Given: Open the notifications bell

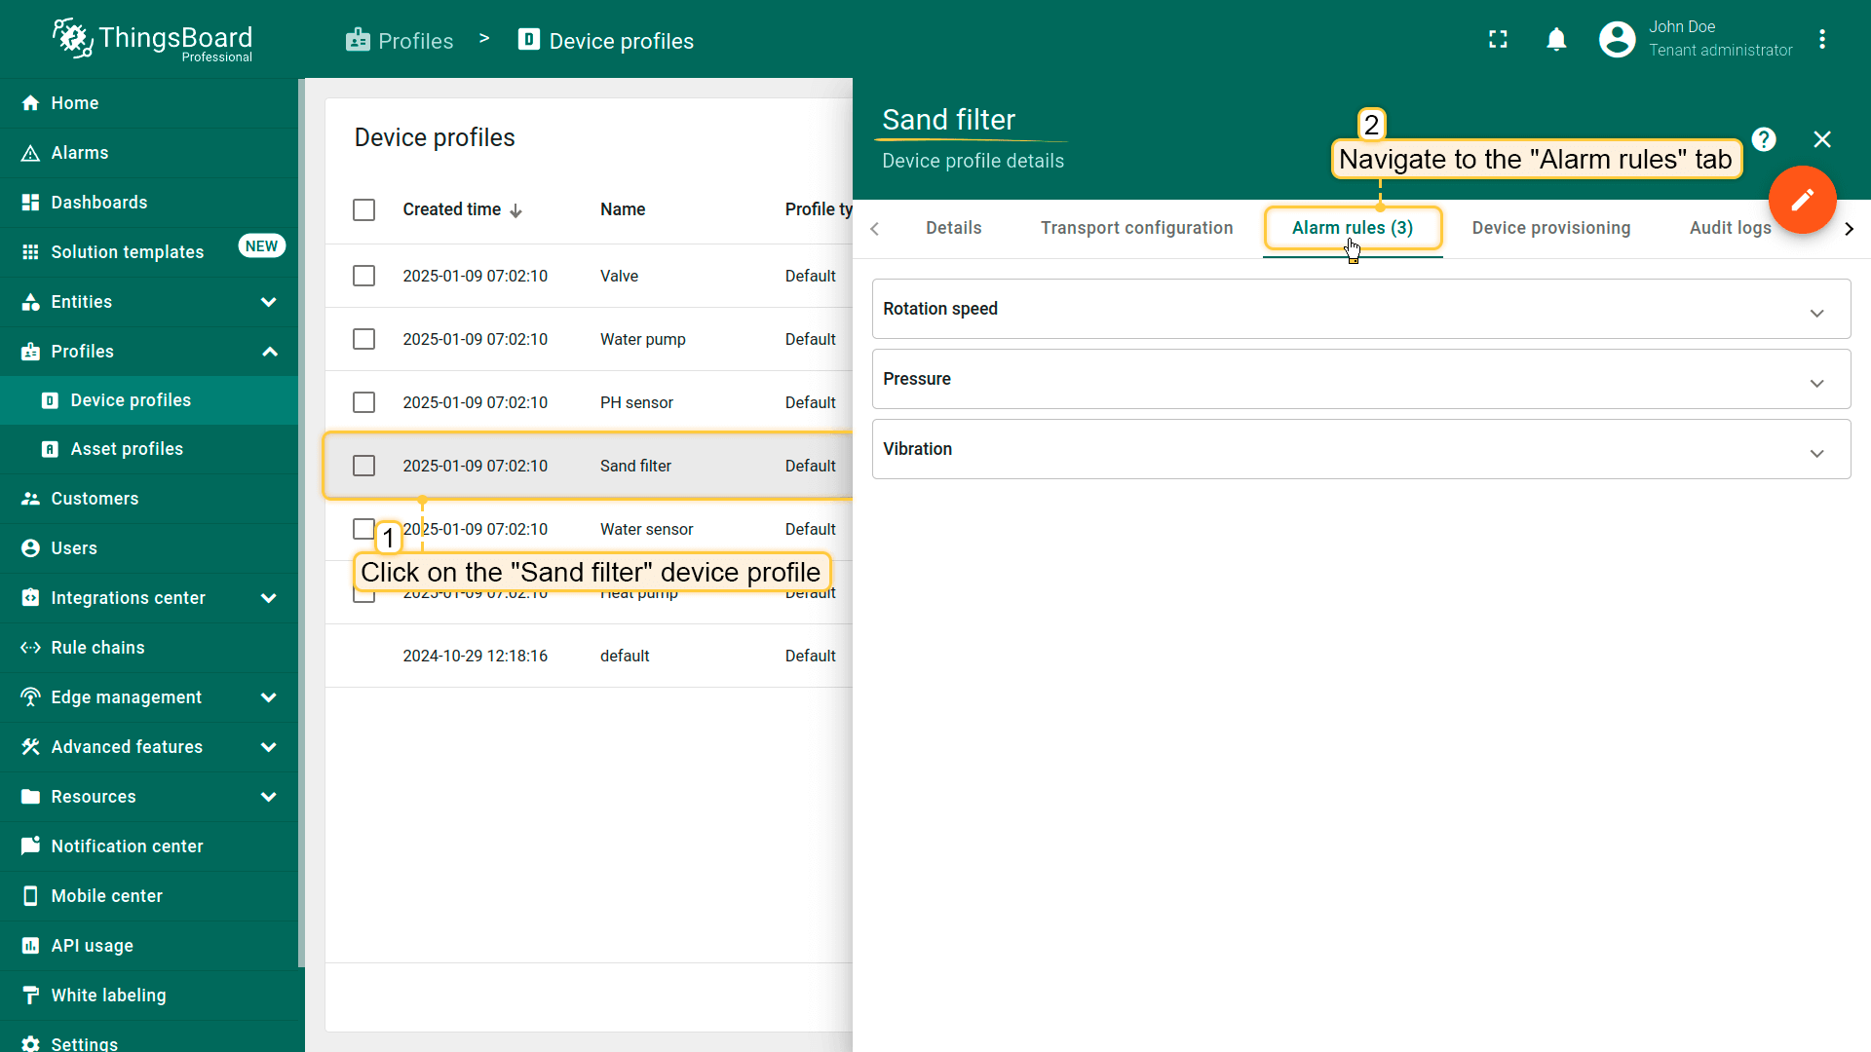Looking at the screenshot, I should (1556, 39).
